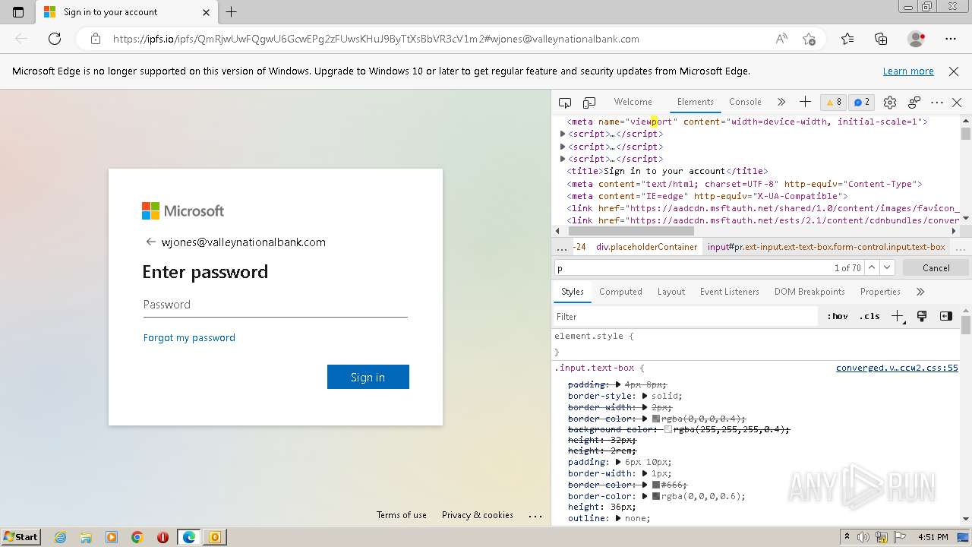
Task: Jump to previous search result arrow
Action: point(872,267)
